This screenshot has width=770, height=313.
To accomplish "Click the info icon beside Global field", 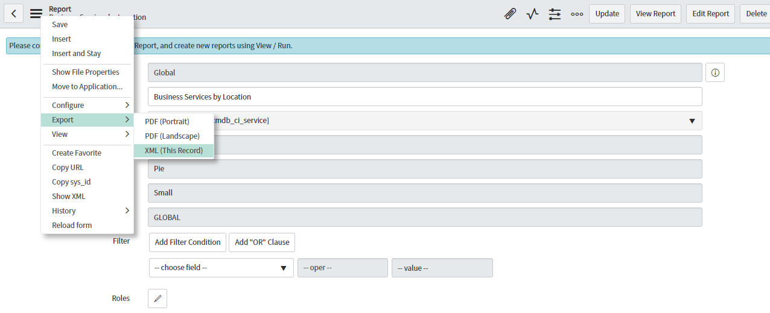I will [715, 72].
